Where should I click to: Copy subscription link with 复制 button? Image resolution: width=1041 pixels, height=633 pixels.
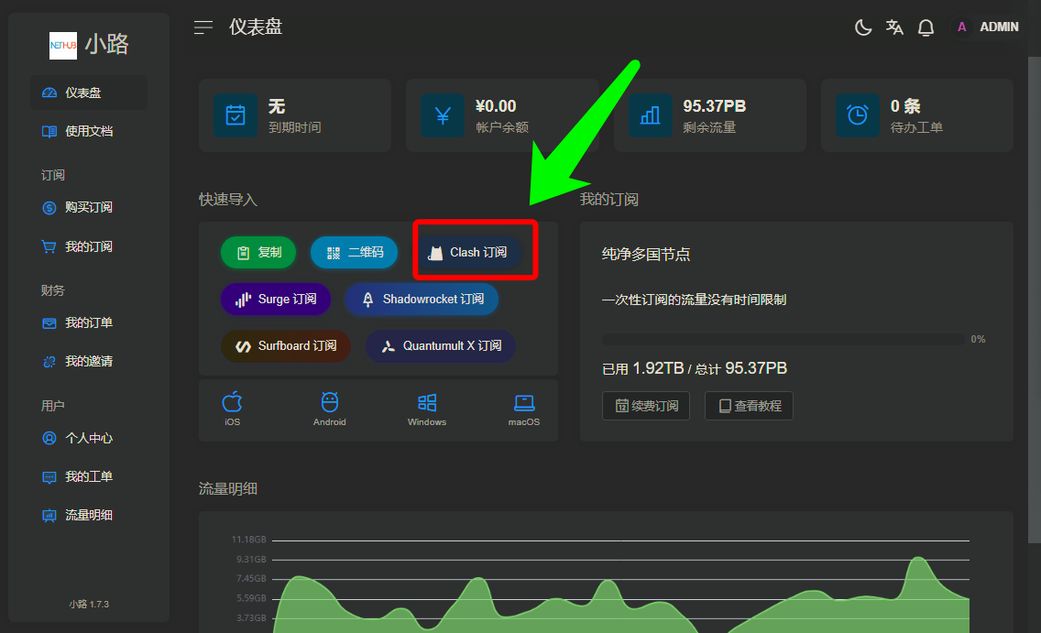coord(258,253)
